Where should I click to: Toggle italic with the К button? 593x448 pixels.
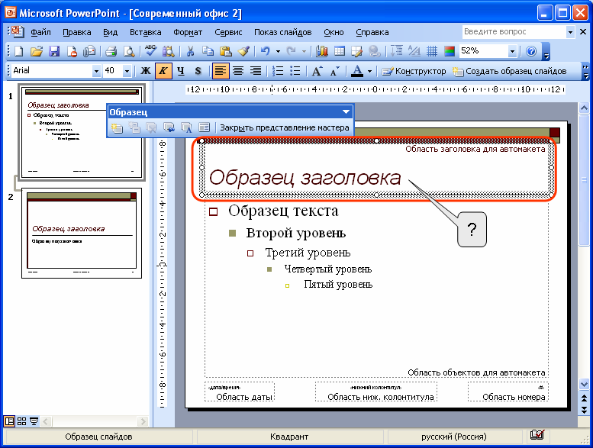pyautogui.click(x=163, y=71)
